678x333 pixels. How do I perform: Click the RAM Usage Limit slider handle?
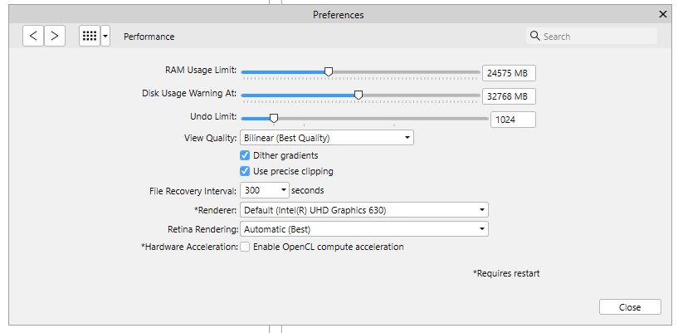329,71
